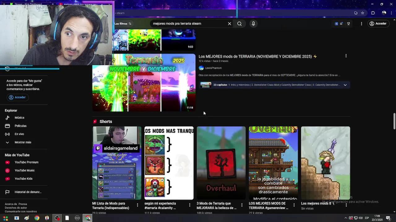Screen dimensions: 396x222
Task: Click the page vertical scrollbar thumb
Action: coord(394,121)
